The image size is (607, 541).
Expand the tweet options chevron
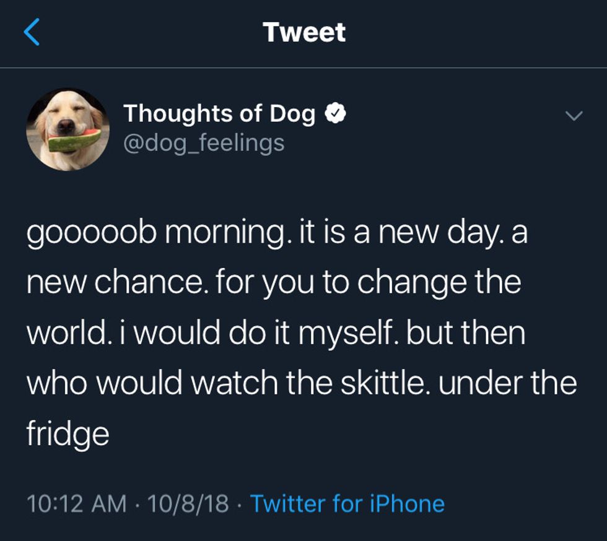click(x=575, y=116)
